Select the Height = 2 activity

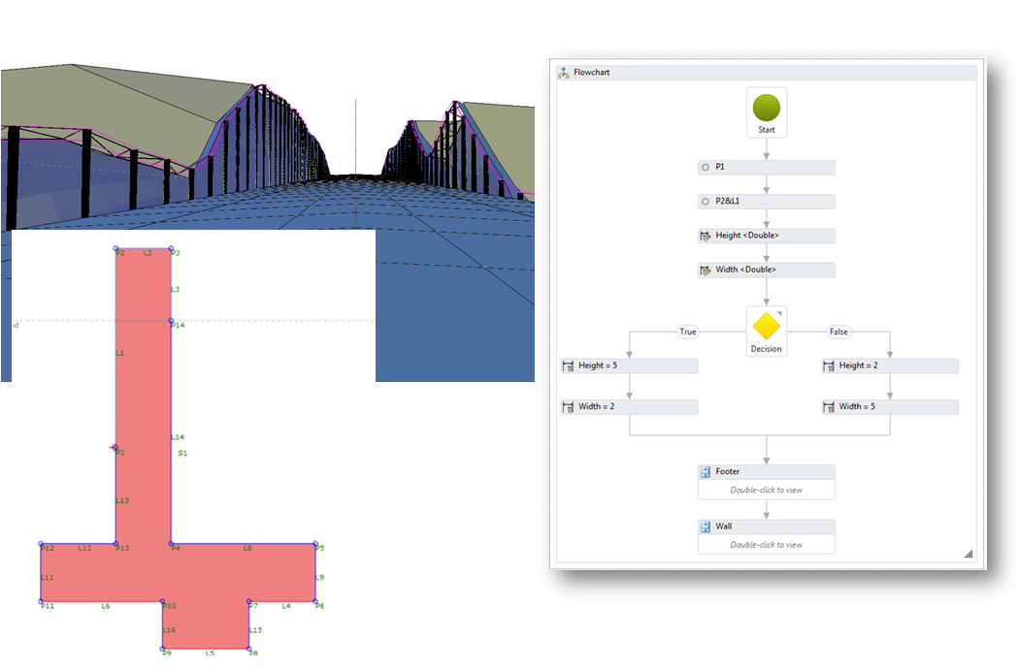(x=890, y=366)
